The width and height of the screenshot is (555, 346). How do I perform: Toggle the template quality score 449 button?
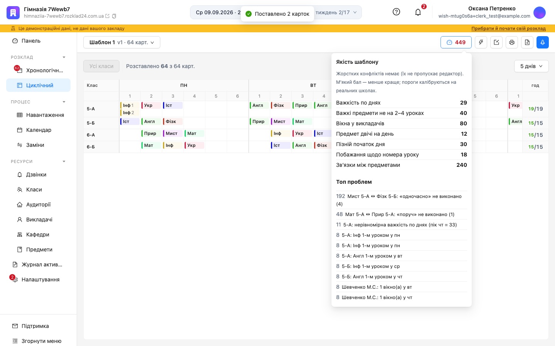tap(456, 42)
